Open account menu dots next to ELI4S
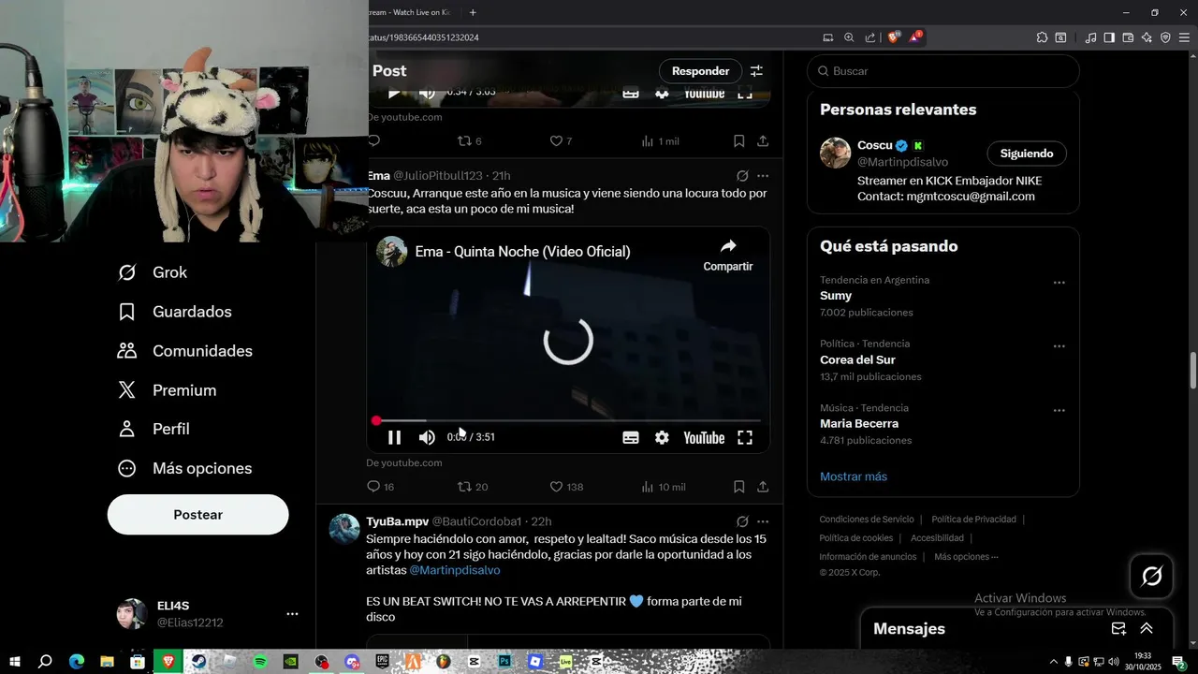The height and width of the screenshot is (674, 1198). (x=292, y=614)
